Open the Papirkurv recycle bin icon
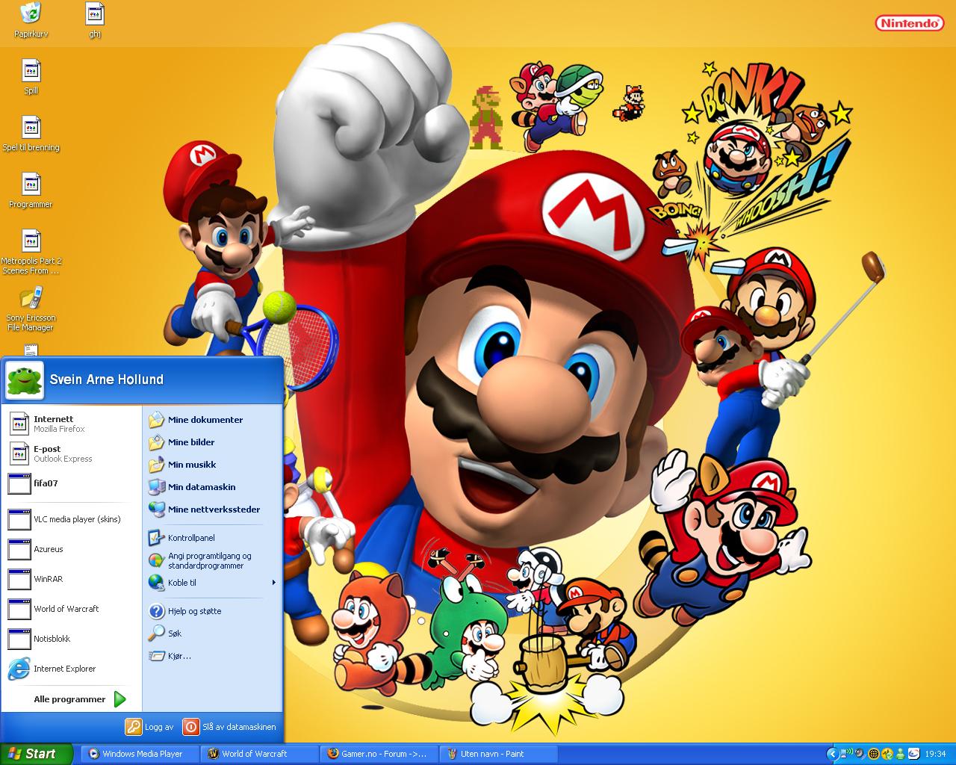Viewport: 956px width, 765px height. click(31, 20)
